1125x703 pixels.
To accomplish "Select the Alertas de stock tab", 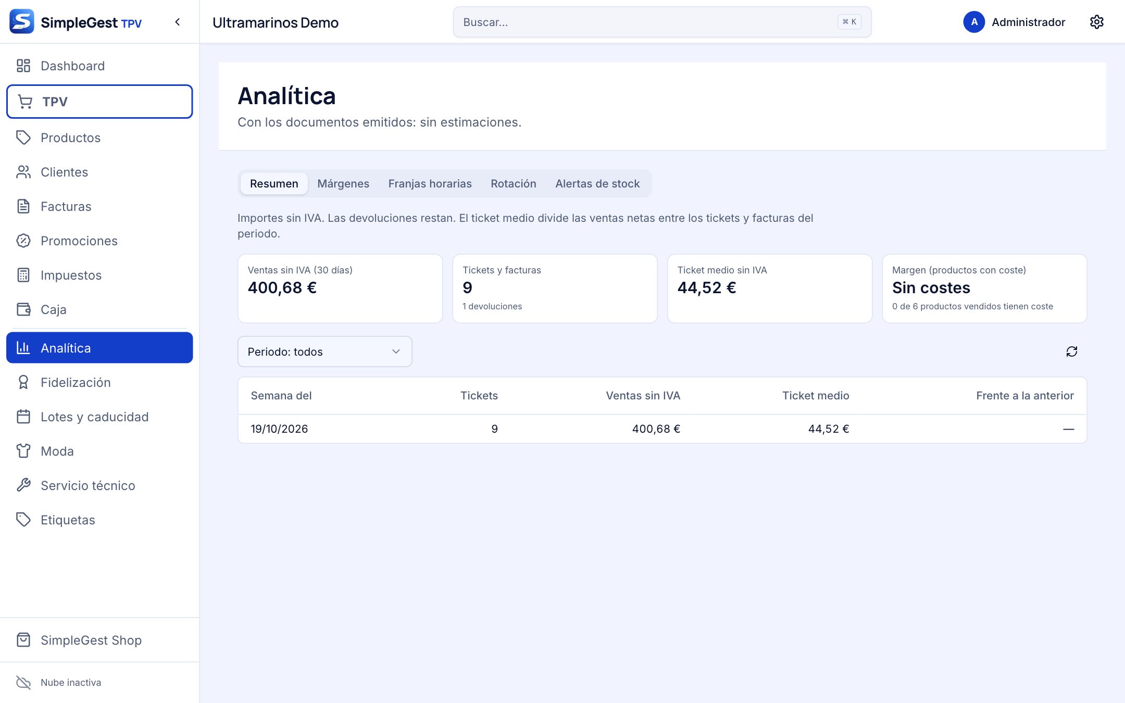I will tap(597, 184).
